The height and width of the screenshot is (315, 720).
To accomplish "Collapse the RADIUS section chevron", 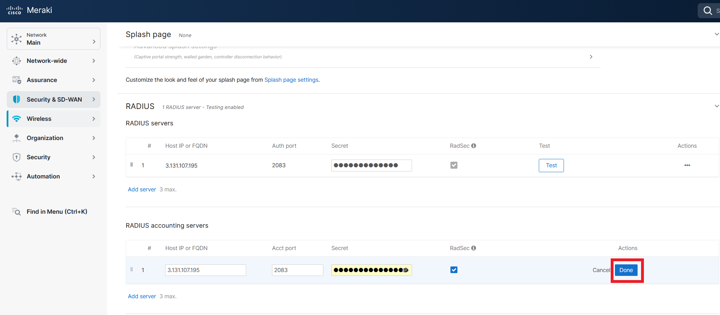I will pos(717,106).
